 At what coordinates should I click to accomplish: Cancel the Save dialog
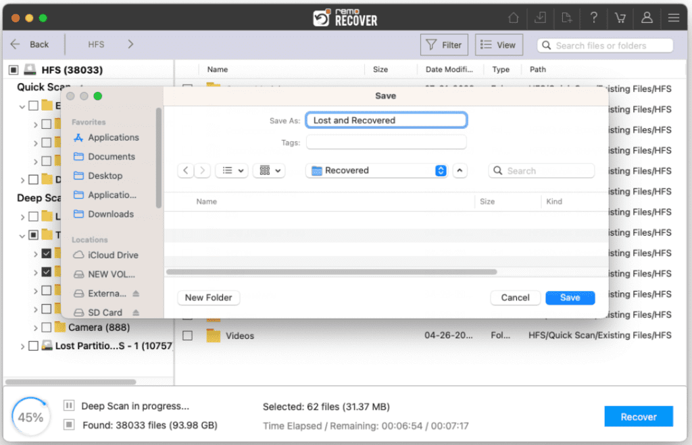pos(515,297)
